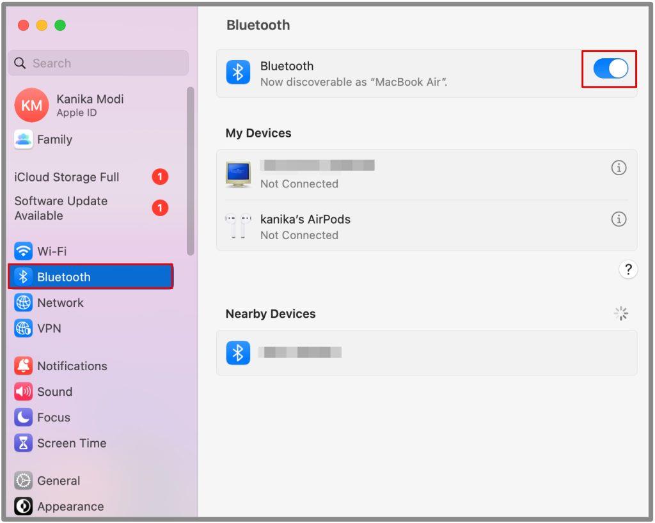Click the Sound speaker icon
Image resolution: width=655 pixels, height=523 pixels.
pos(24,392)
